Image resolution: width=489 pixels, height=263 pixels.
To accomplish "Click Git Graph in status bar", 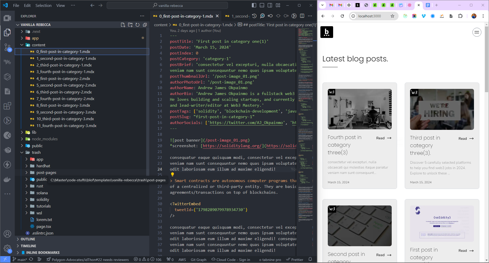I will coord(198,259).
